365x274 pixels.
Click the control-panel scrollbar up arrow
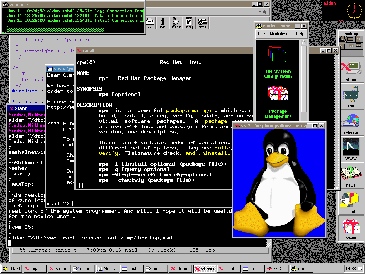(x=304, y=43)
